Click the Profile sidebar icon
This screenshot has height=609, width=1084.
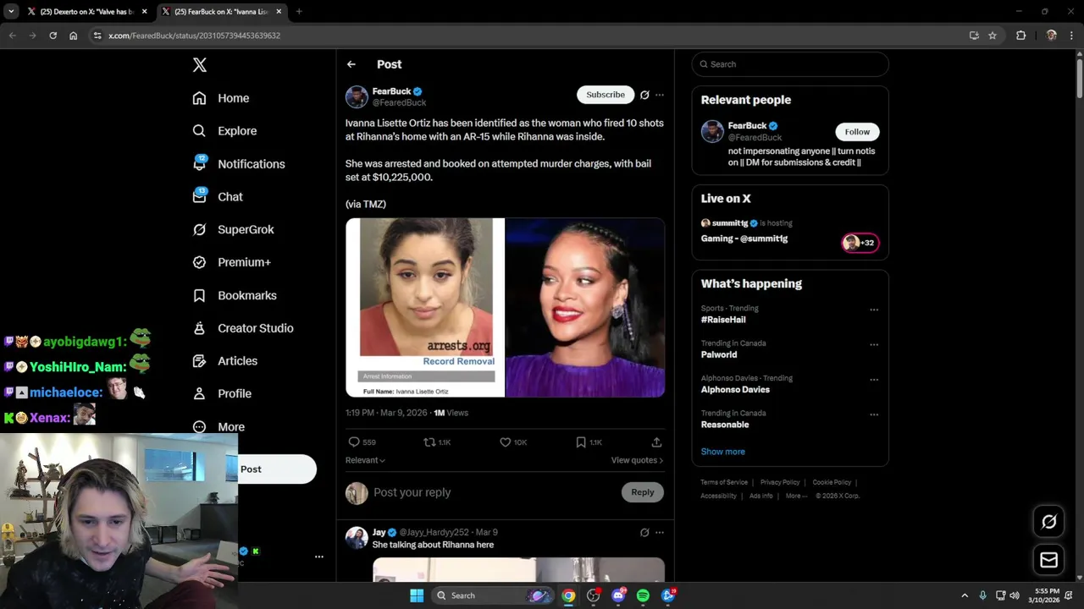pyautogui.click(x=199, y=393)
